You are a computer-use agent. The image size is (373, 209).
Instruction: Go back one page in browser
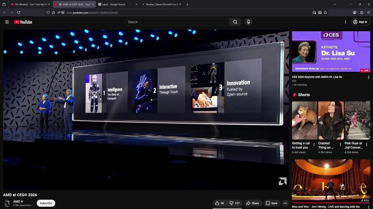point(4,12)
